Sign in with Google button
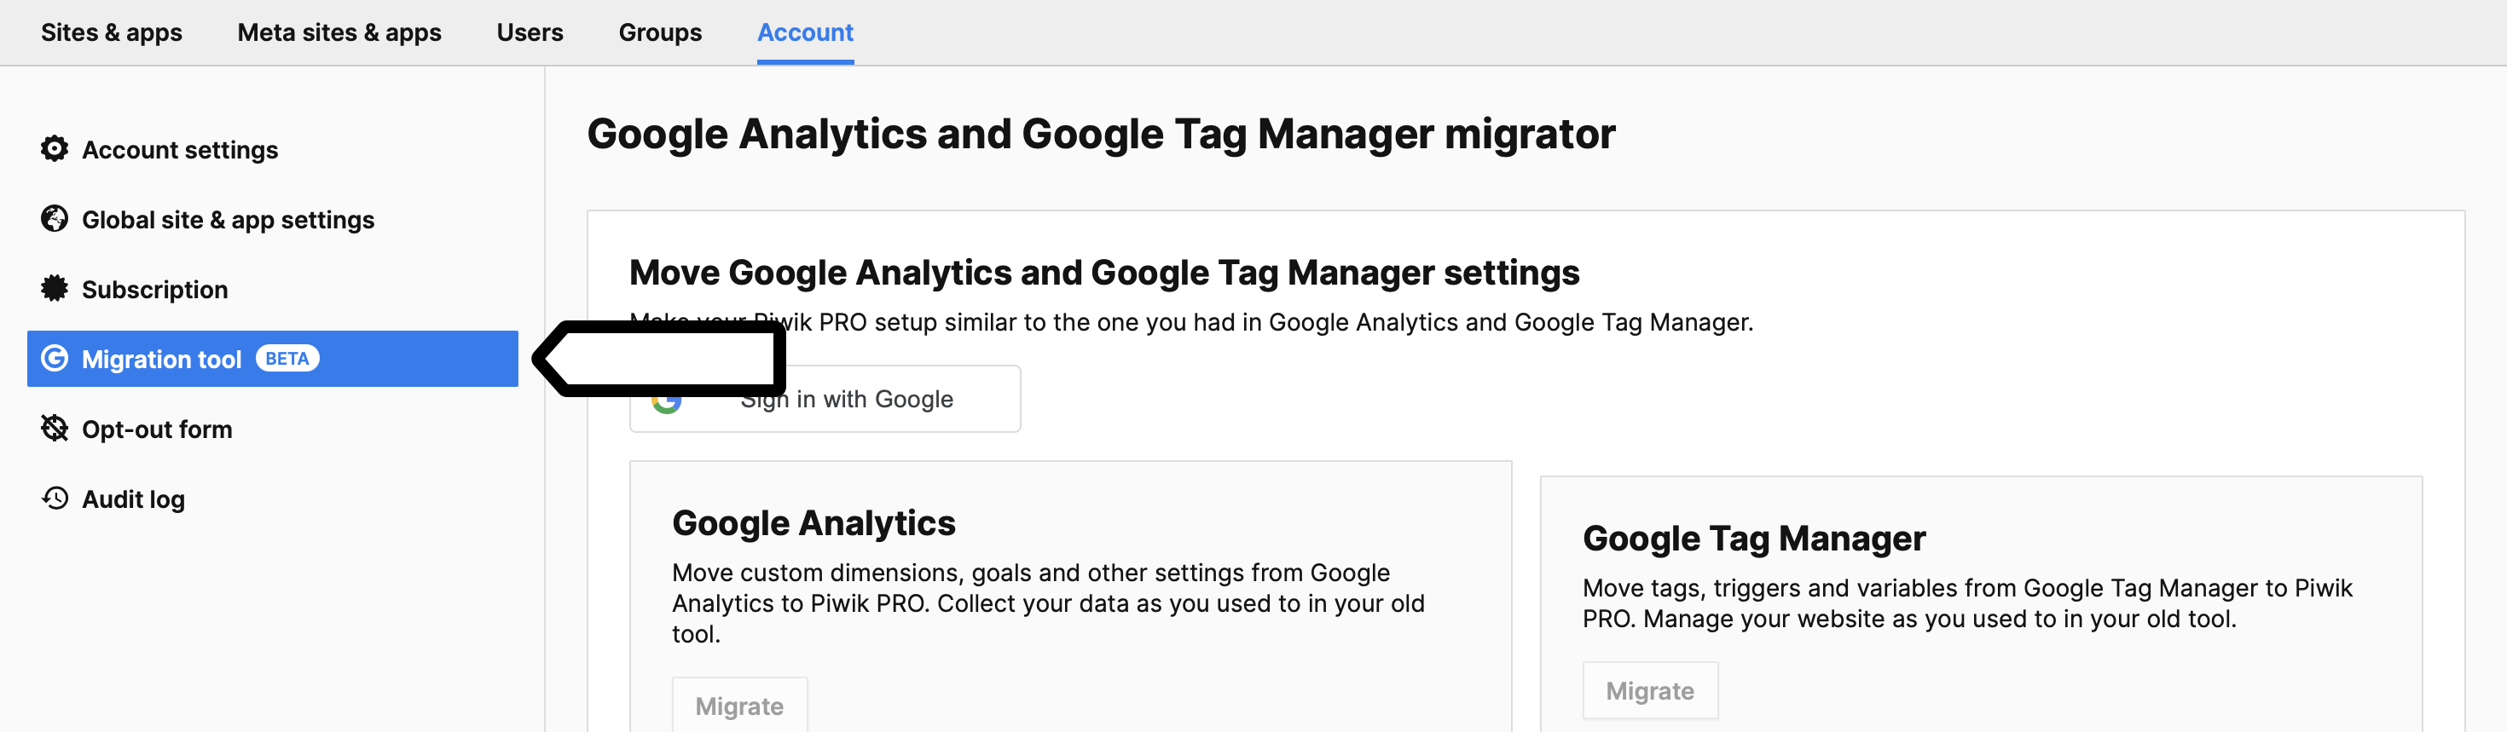Image resolution: width=2507 pixels, height=732 pixels. tap(825, 399)
